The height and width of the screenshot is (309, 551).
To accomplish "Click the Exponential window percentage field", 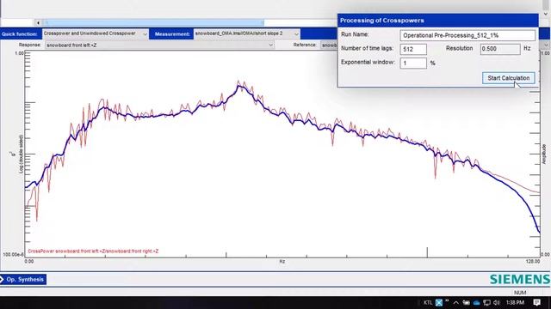I will tap(413, 63).
